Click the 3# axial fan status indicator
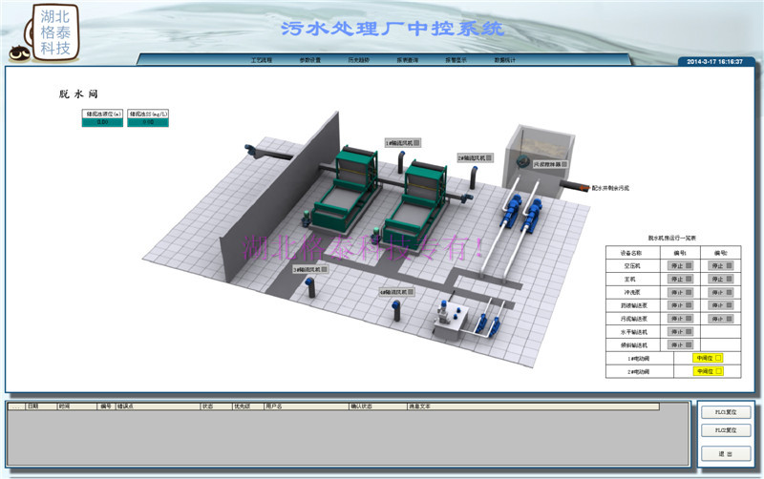Viewport: 764px width, 479px height. pyautogui.click(x=325, y=270)
